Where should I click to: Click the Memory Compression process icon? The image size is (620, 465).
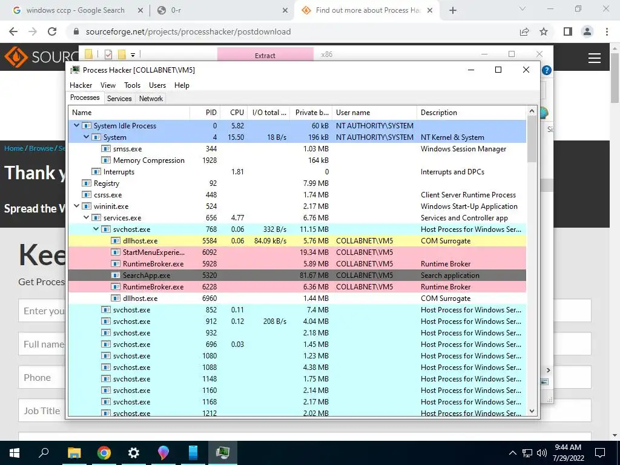(x=105, y=160)
